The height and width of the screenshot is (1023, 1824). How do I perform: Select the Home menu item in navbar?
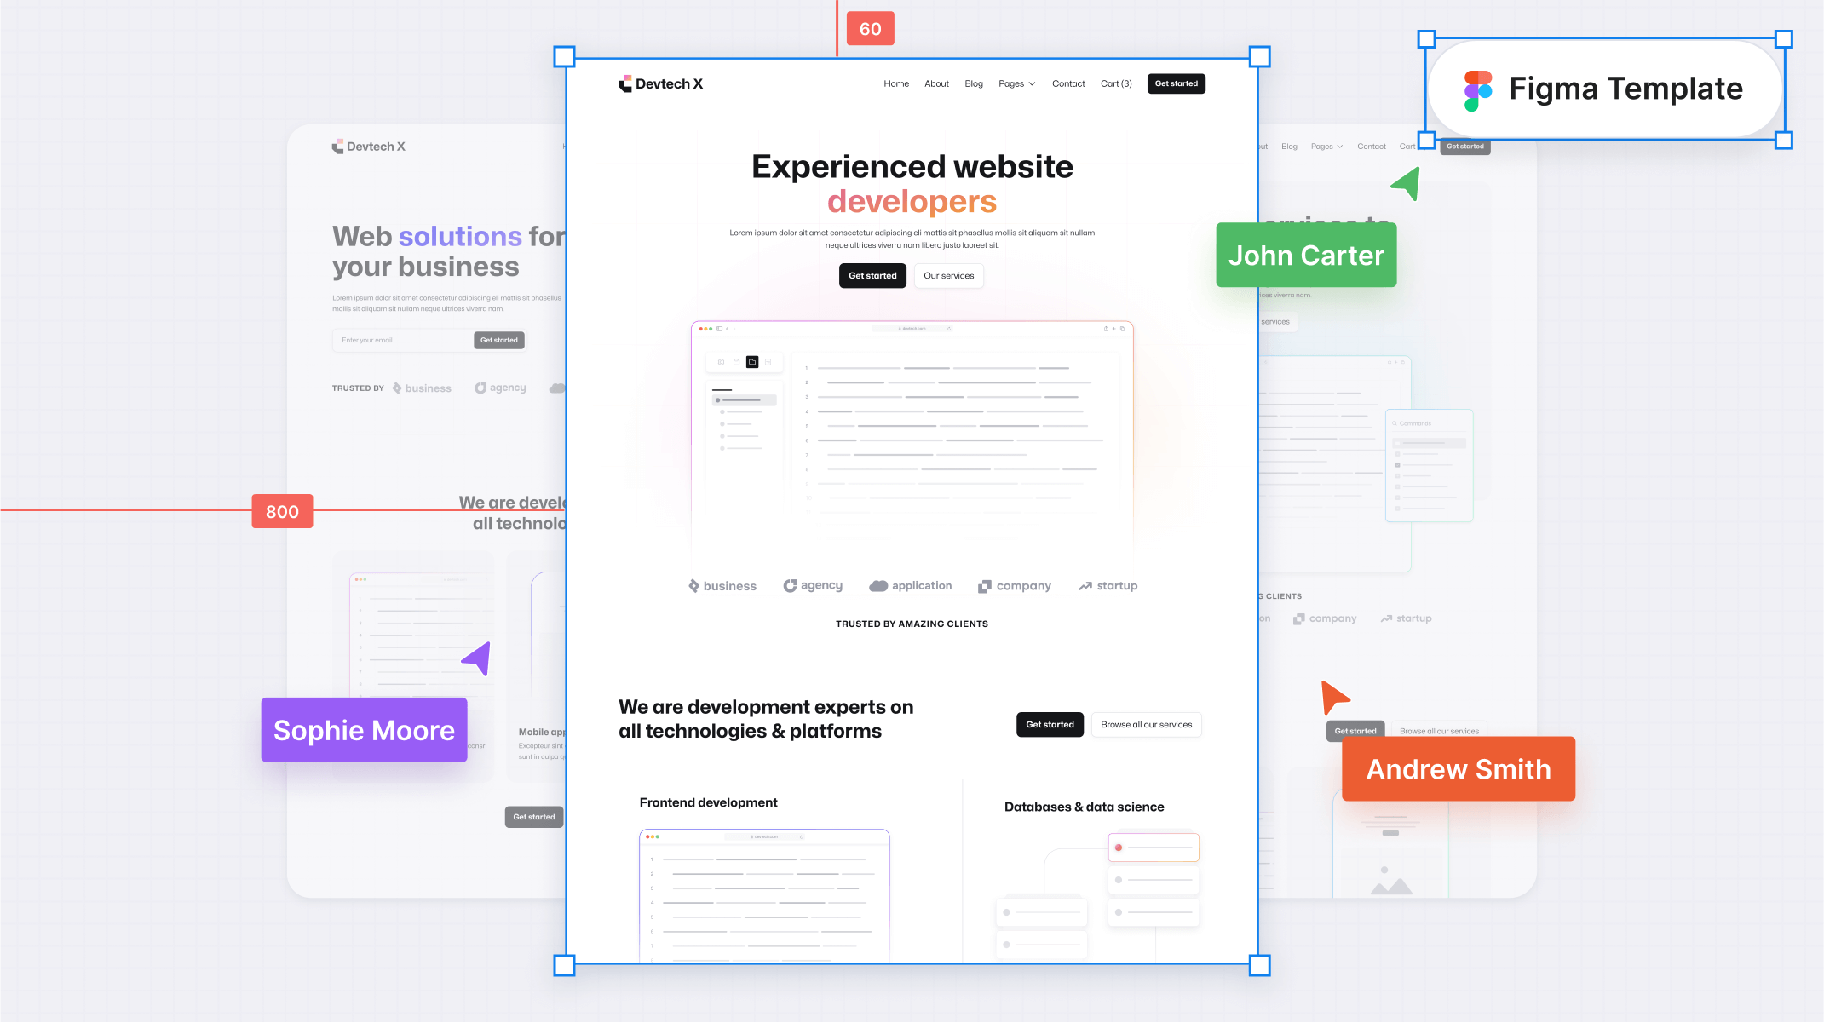click(897, 83)
